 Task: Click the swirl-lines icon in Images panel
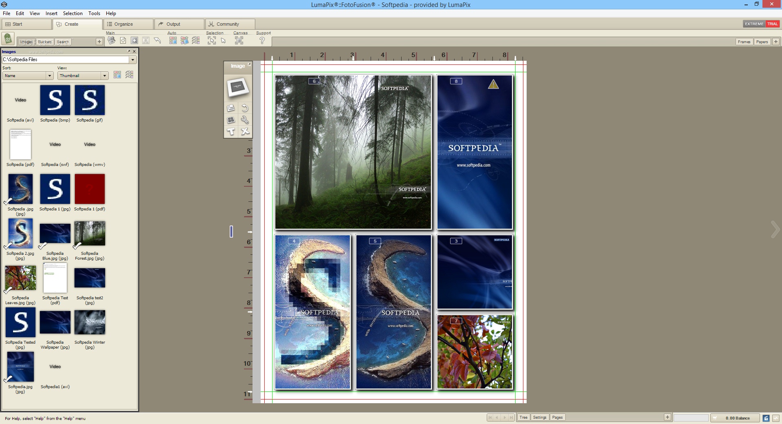(130, 75)
